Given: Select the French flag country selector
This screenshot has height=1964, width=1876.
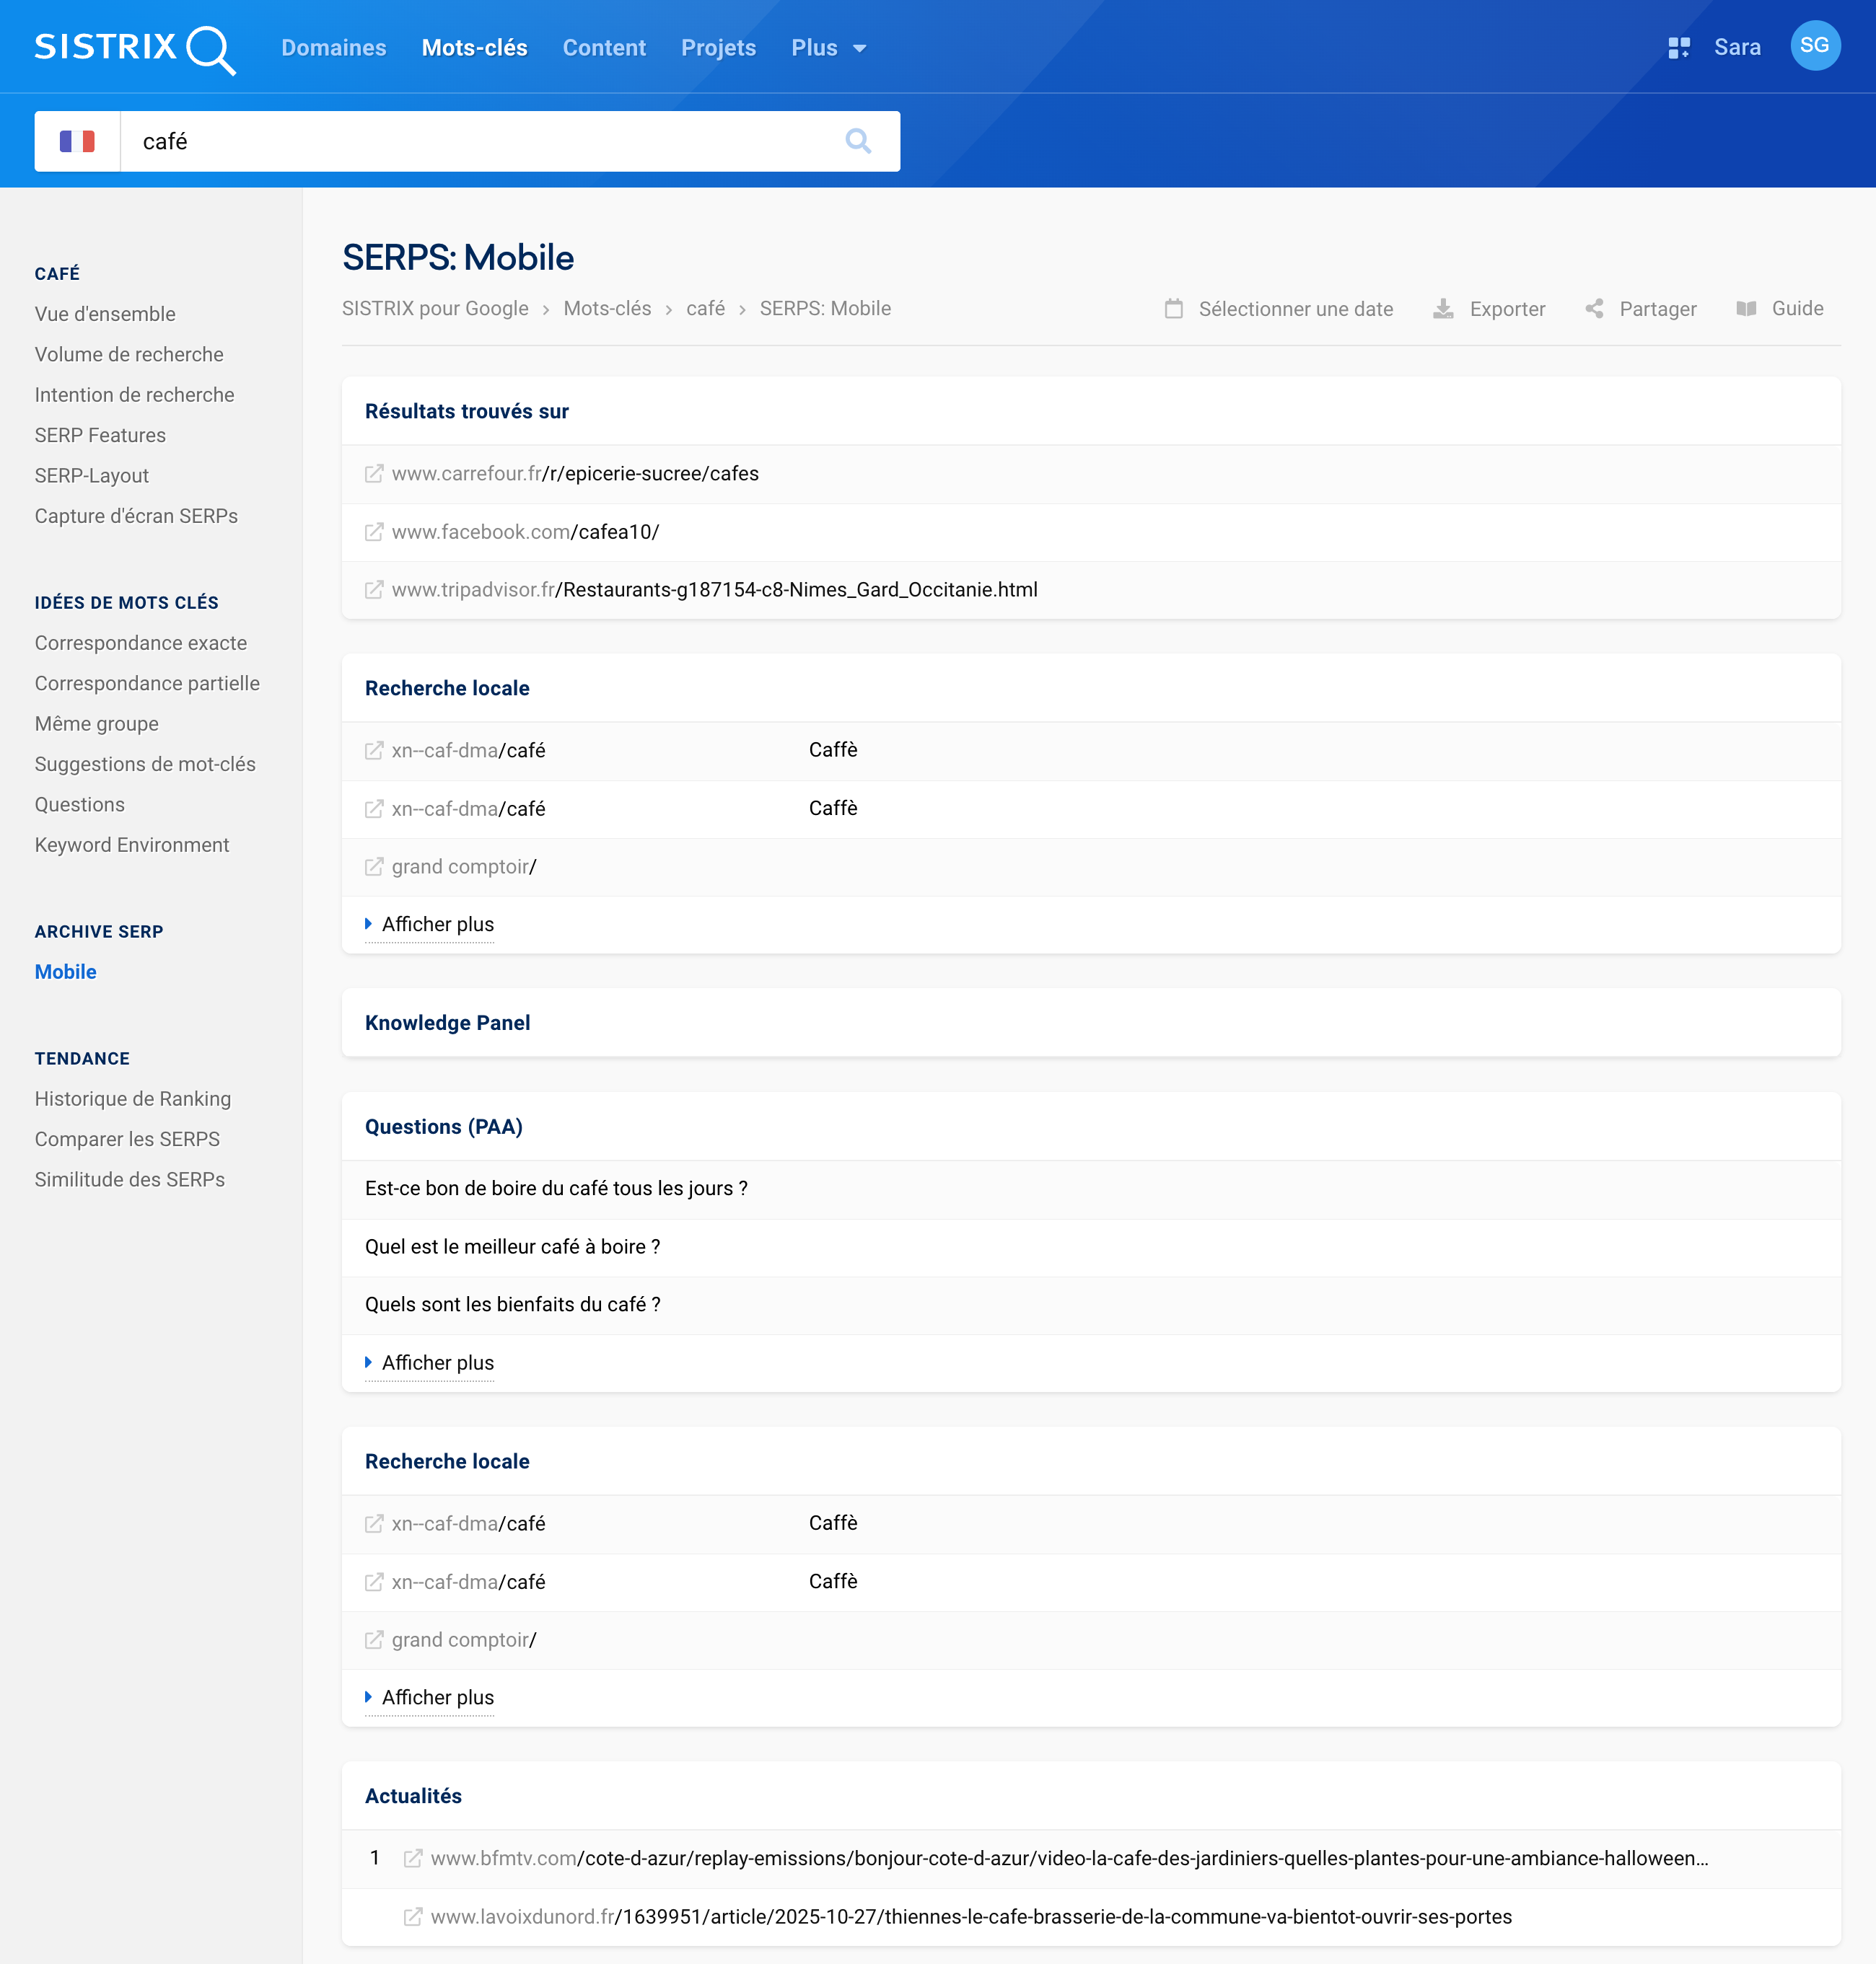Looking at the screenshot, I should pyautogui.click(x=77, y=141).
